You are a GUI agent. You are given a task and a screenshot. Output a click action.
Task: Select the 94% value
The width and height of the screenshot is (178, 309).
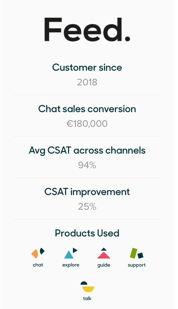[x=87, y=165]
